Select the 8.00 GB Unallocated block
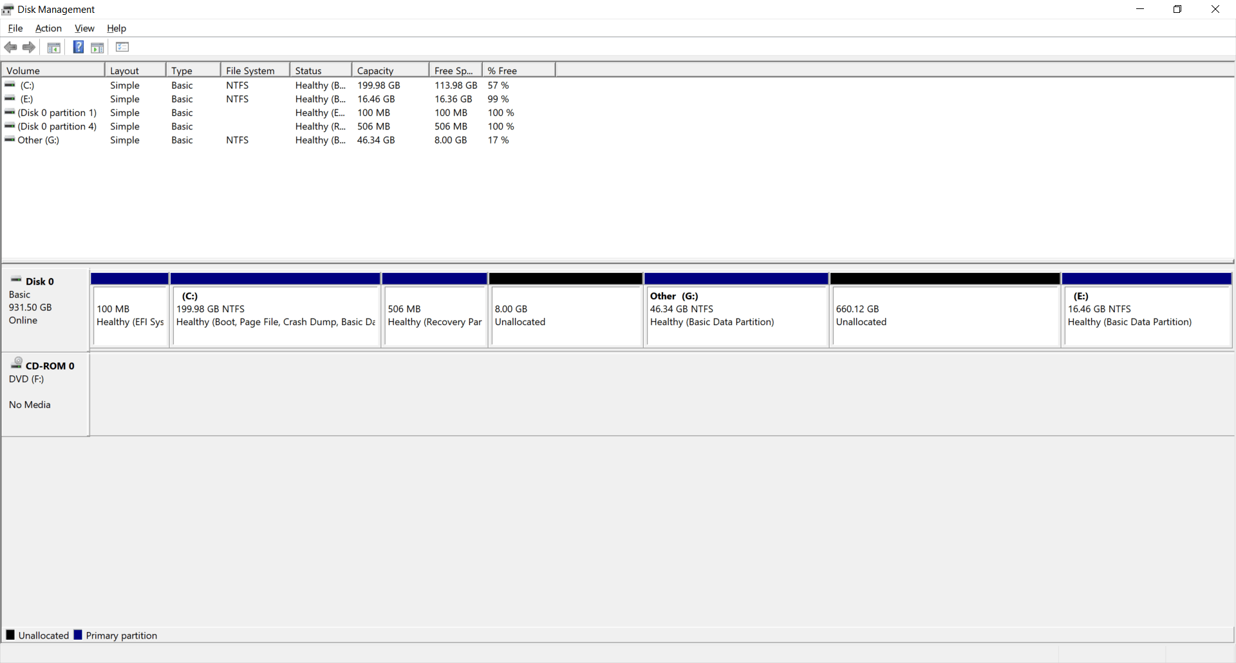 pyautogui.click(x=566, y=310)
